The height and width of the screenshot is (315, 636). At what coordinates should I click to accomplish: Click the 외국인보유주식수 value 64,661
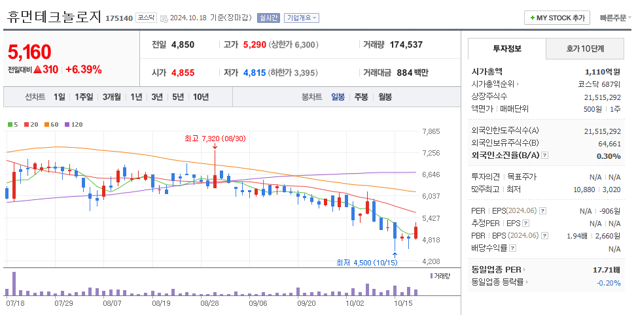click(x=609, y=143)
